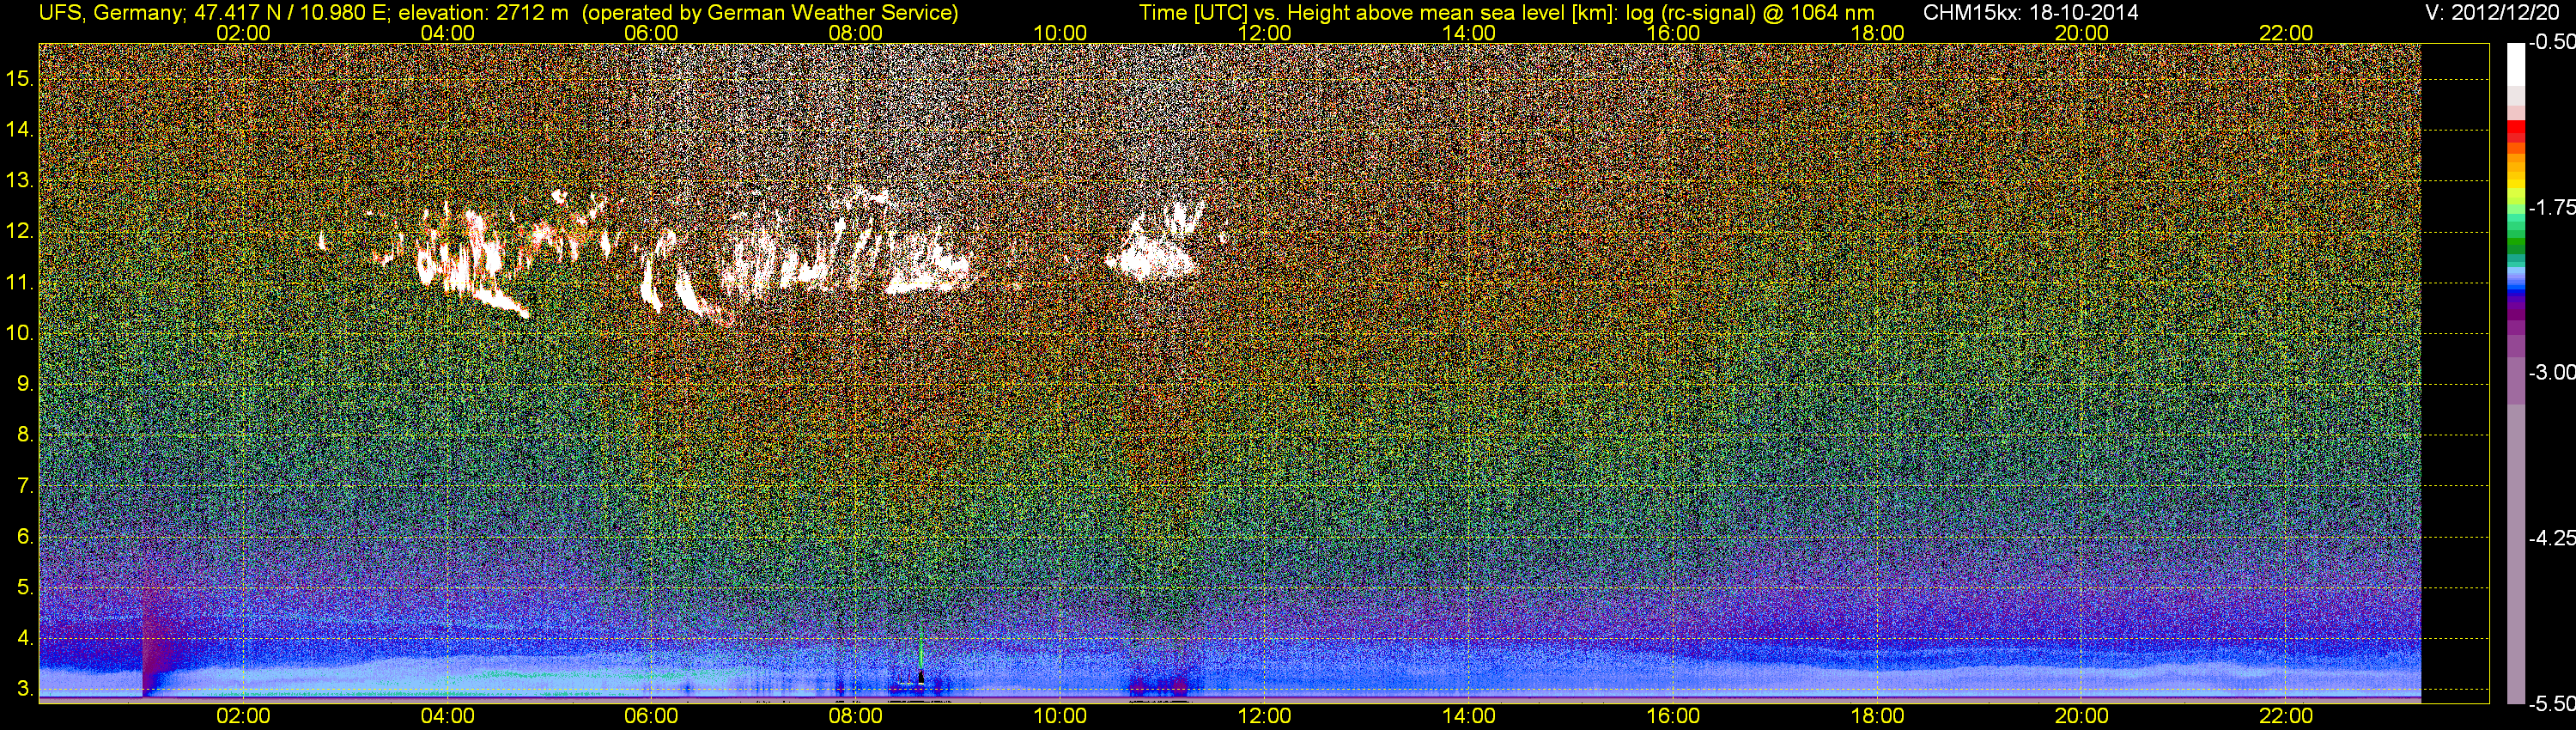2576x730 pixels.
Task: Click the '12.' height axis label
Action: pos(20,232)
